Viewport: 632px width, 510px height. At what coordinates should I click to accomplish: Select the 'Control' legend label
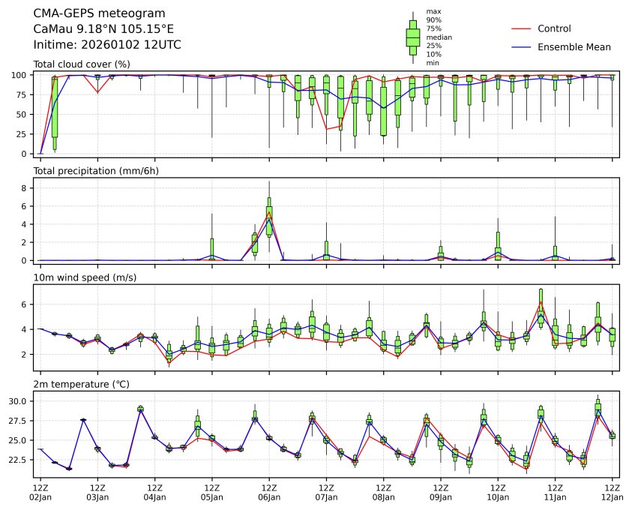[x=554, y=29]
